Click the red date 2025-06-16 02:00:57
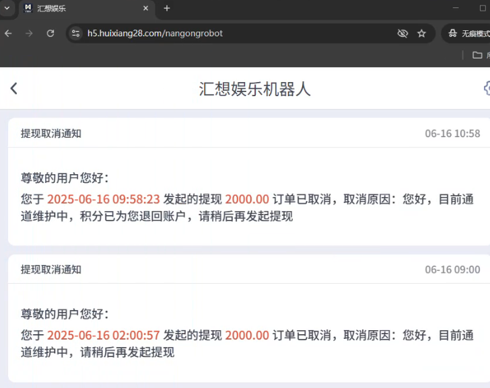This screenshot has height=388, width=490. point(104,336)
